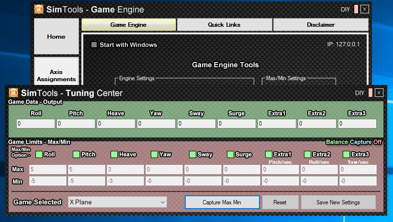The image size is (393, 222).
Task: Close the Tuning Center window
Action: 379,93
